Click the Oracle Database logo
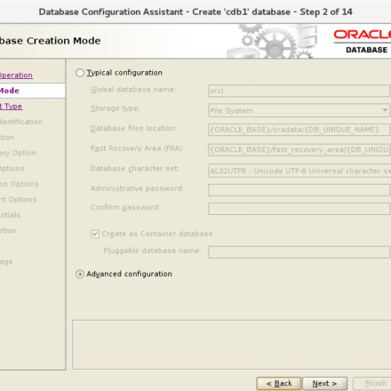This screenshot has width=391, height=391. tap(363, 42)
